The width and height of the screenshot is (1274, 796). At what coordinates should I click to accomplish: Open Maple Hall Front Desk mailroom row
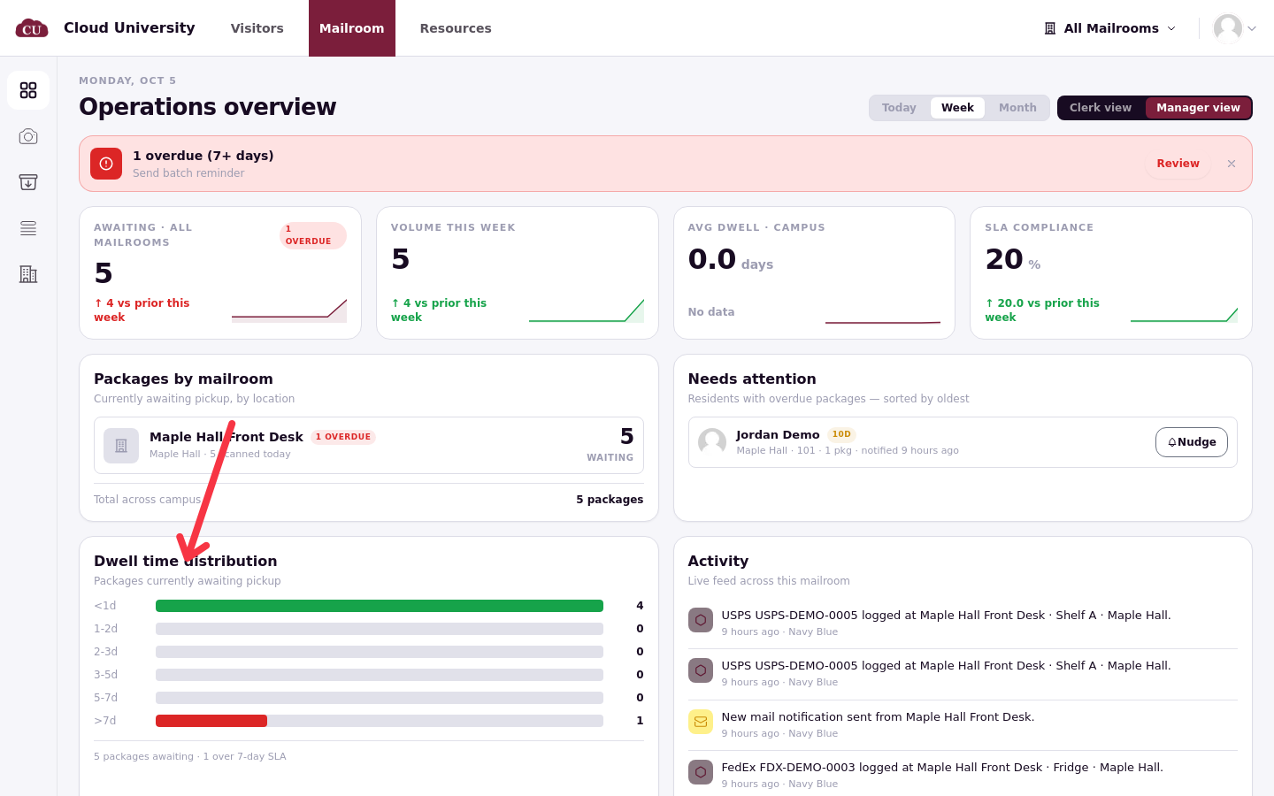(369, 446)
